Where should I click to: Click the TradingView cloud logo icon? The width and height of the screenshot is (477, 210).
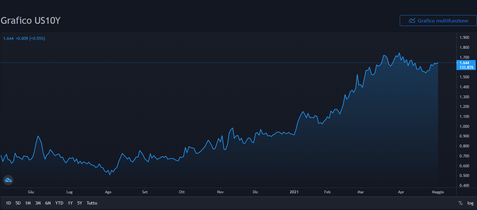(x=8, y=180)
